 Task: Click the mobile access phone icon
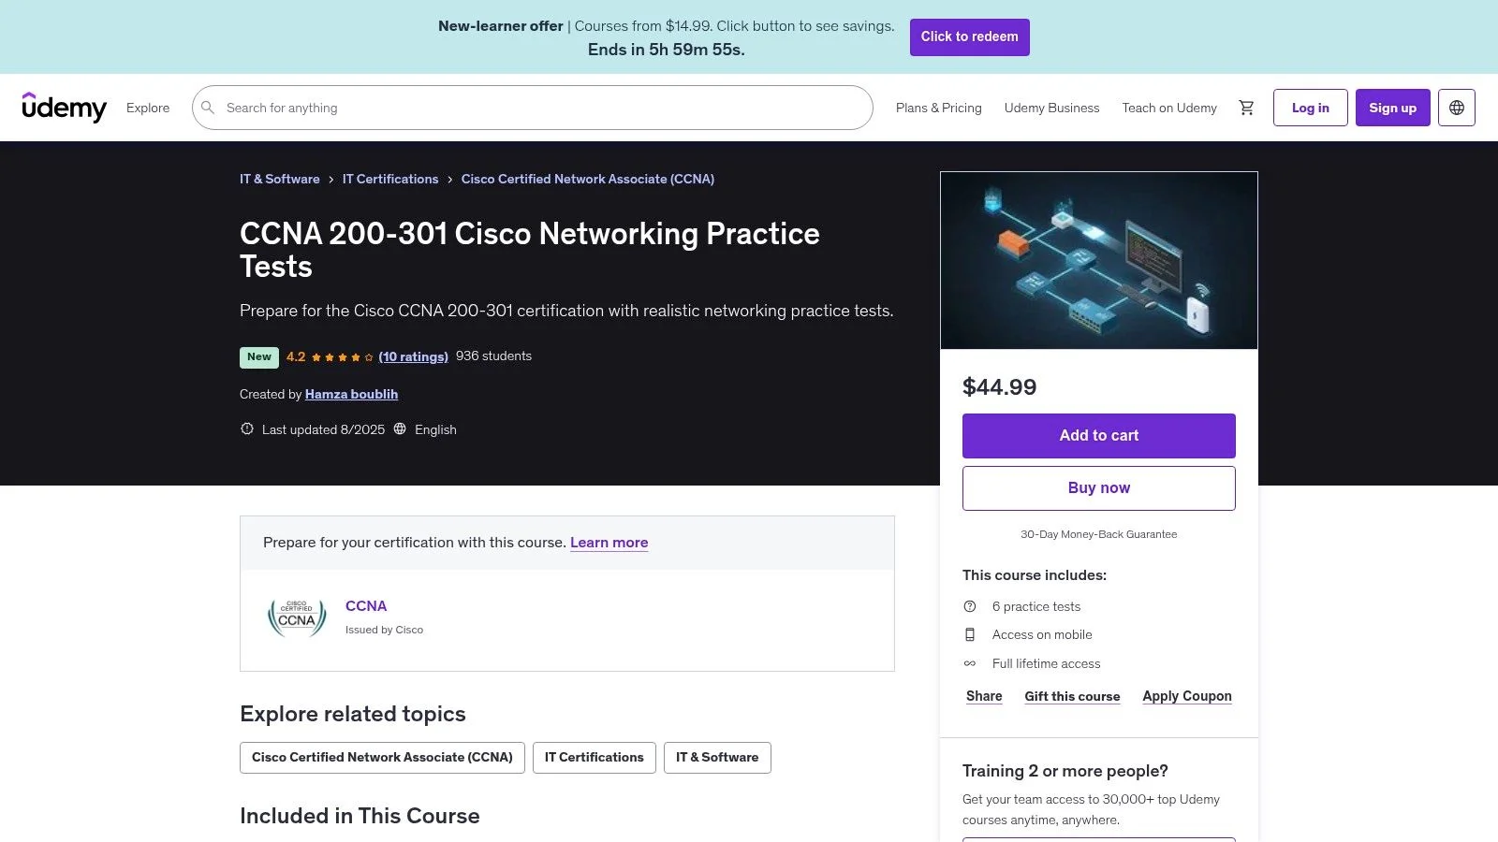[970, 634]
